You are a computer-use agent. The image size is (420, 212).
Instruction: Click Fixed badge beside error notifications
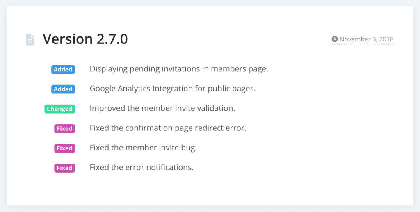(x=64, y=168)
